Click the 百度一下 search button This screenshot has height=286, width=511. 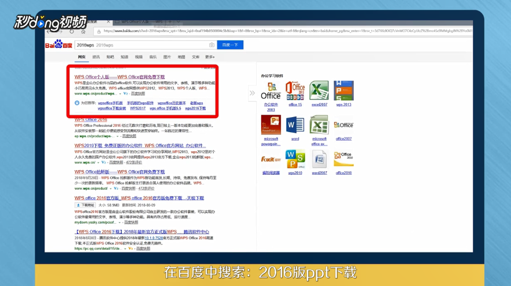coord(230,45)
